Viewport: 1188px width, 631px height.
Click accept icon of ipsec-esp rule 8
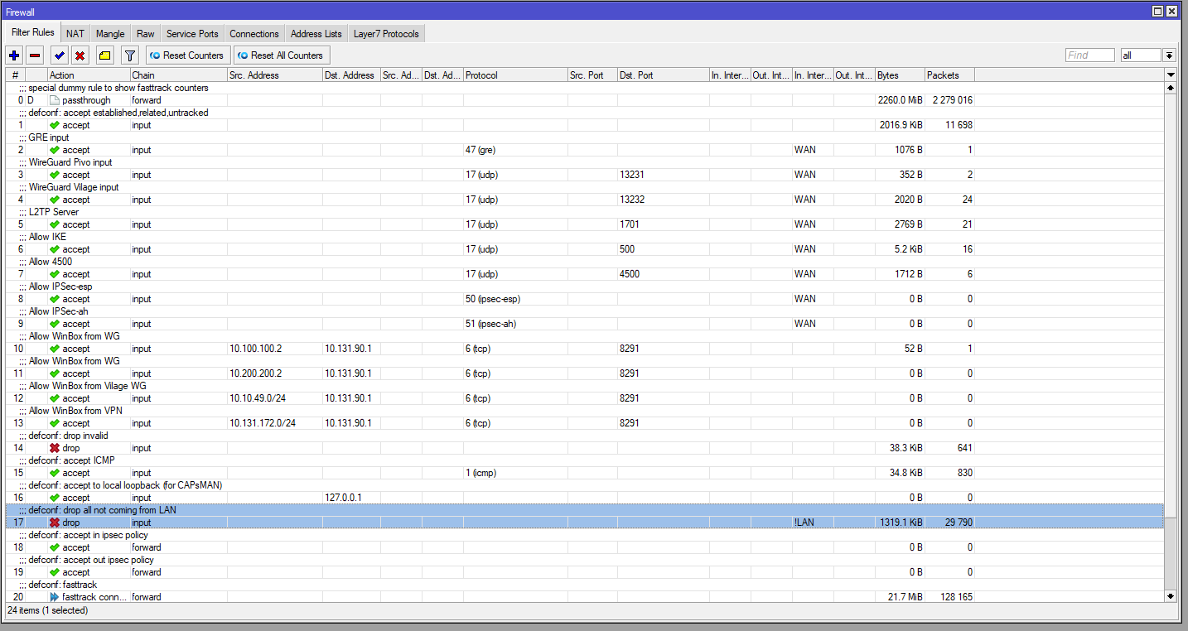(x=55, y=299)
